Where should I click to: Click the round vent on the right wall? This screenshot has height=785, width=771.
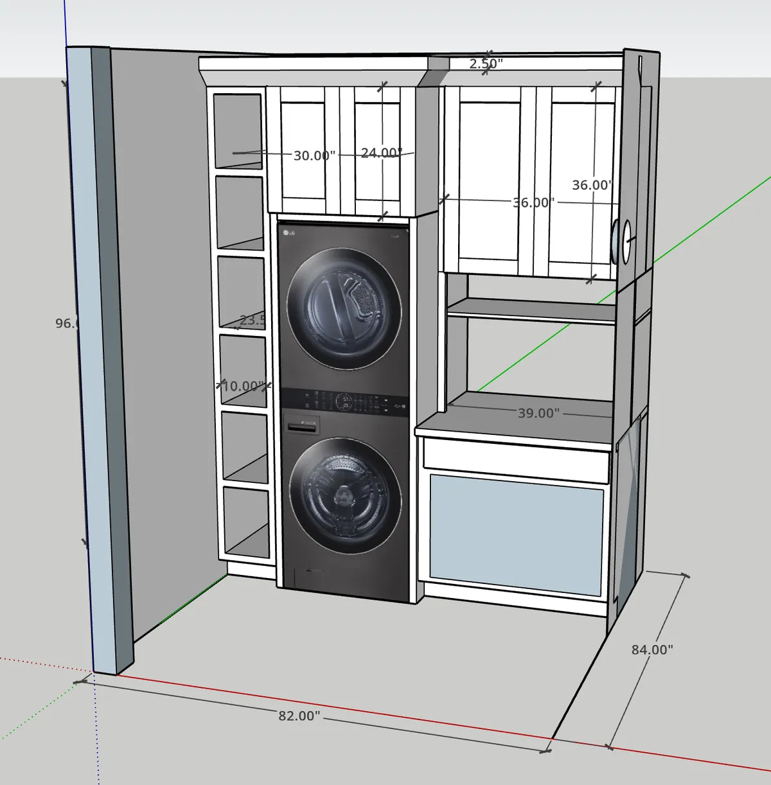point(621,242)
